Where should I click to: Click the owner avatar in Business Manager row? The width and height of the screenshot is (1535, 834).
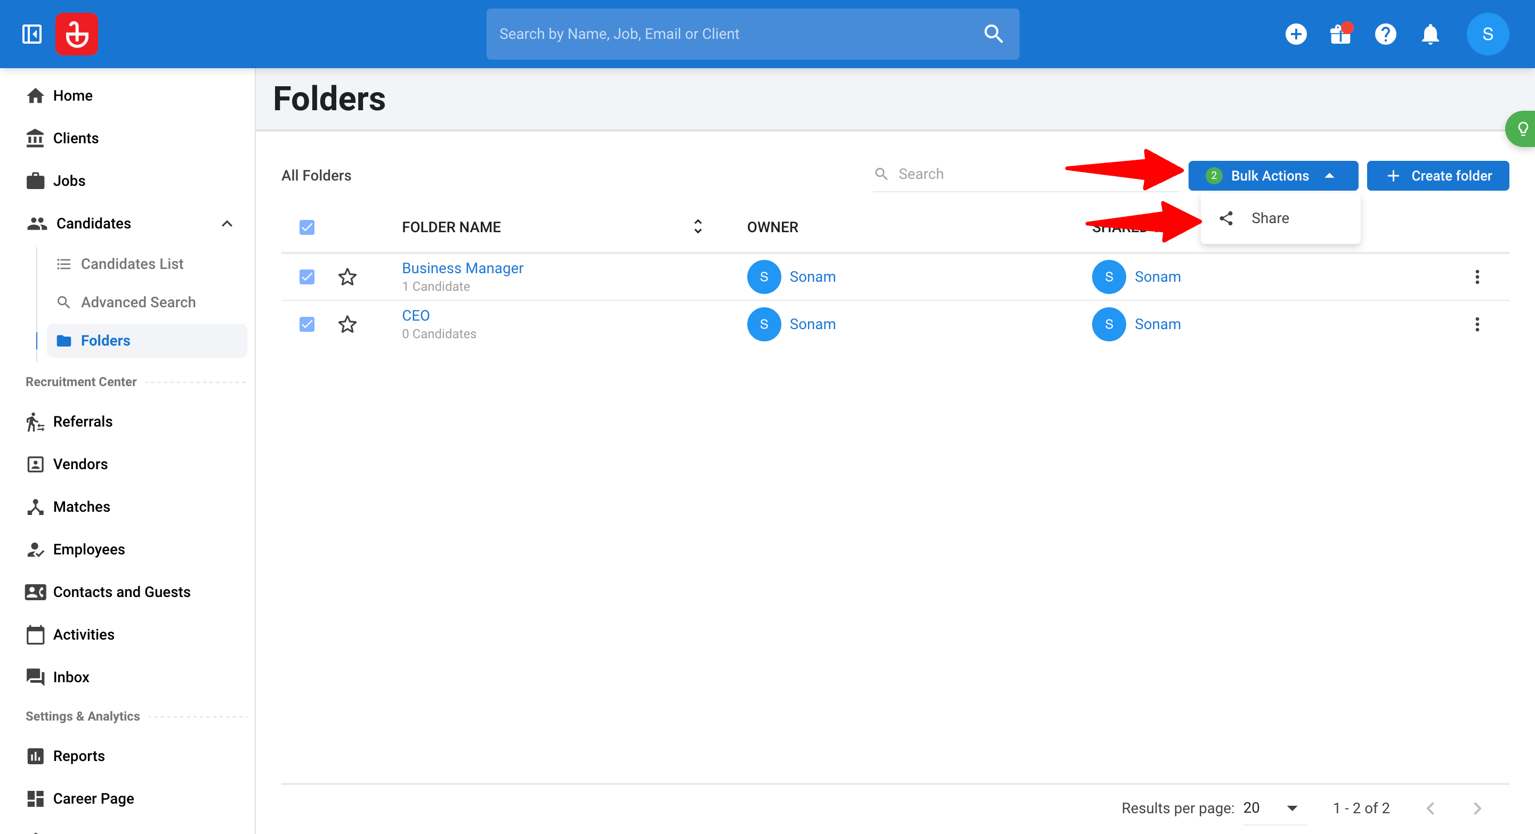click(764, 277)
